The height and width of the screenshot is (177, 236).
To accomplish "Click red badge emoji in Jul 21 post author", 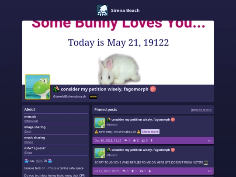I will tap(173, 150).
